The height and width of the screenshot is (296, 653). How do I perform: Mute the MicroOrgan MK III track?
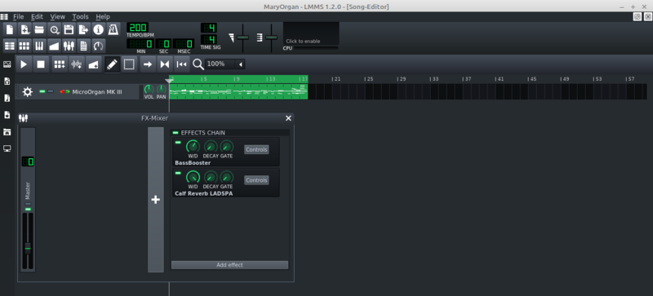pyautogui.click(x=42, y=91)
